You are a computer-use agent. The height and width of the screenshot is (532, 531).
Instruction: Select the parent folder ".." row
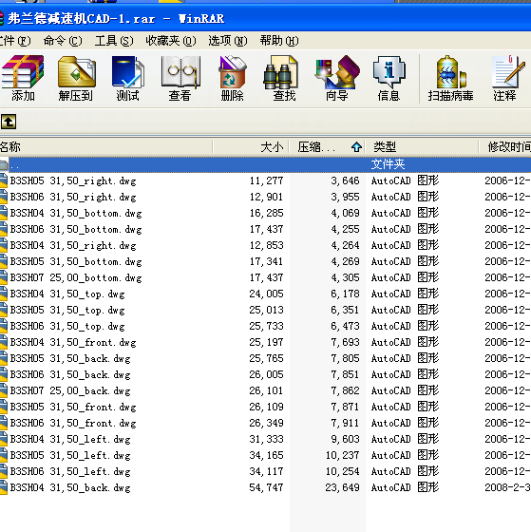pyautogui.click(x=265, y=164)
